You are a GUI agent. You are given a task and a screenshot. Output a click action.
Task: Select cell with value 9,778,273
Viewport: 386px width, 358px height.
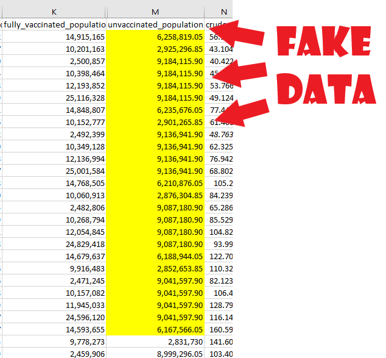pyautogui.click(x=54, y=342)
